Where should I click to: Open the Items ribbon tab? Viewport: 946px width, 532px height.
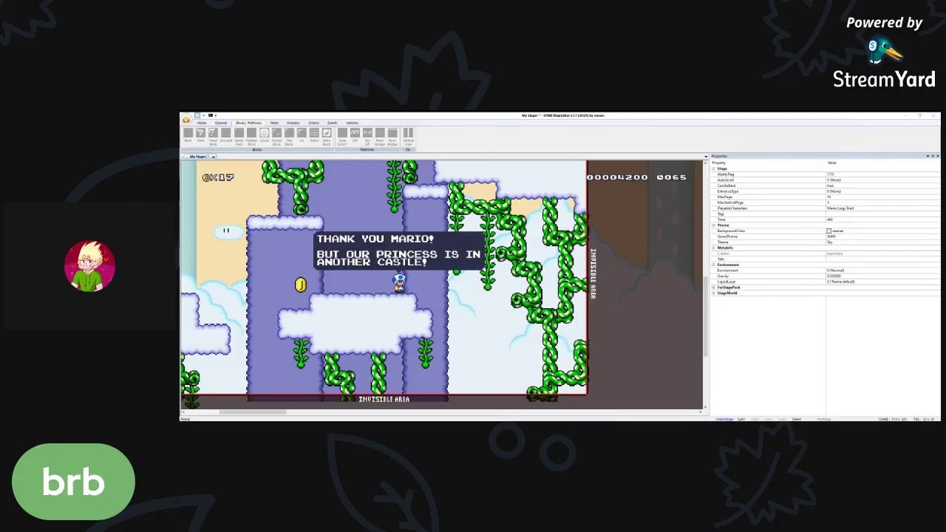pos(274,123)
